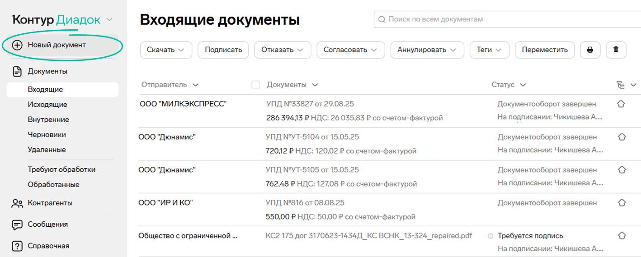Image resolution: width=641 pixels, height=257 pixels.
Task: Open the УПД №816 от 08.08.25 document
Action: (305, 203)
